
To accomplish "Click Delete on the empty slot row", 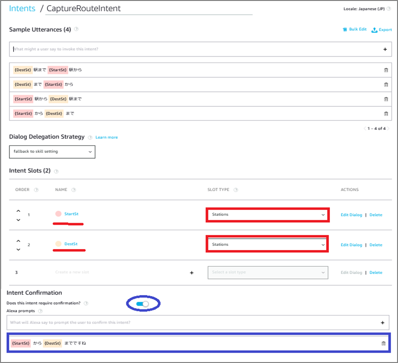I will (375, 273).
